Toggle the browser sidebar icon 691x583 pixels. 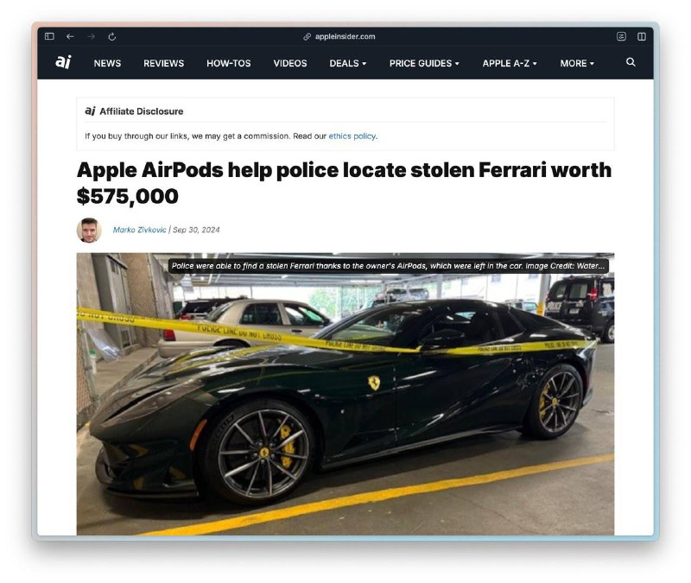click(49, 36)
